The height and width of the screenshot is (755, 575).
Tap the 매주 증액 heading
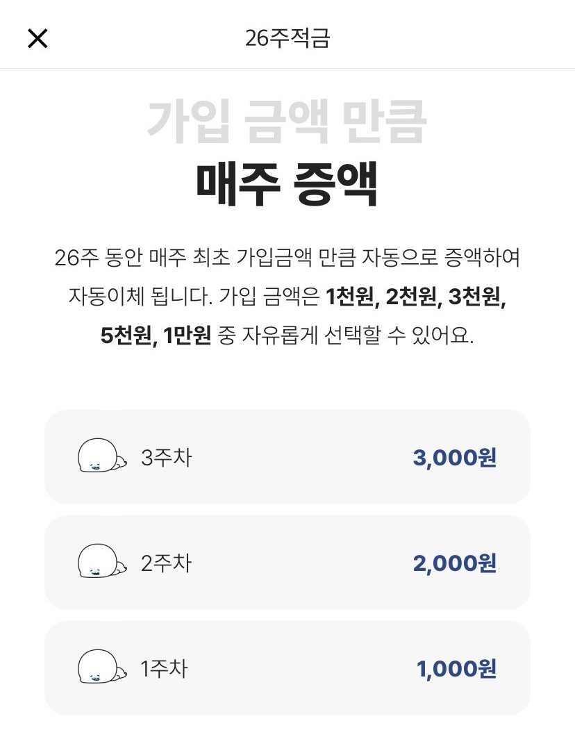click(287, 185)
